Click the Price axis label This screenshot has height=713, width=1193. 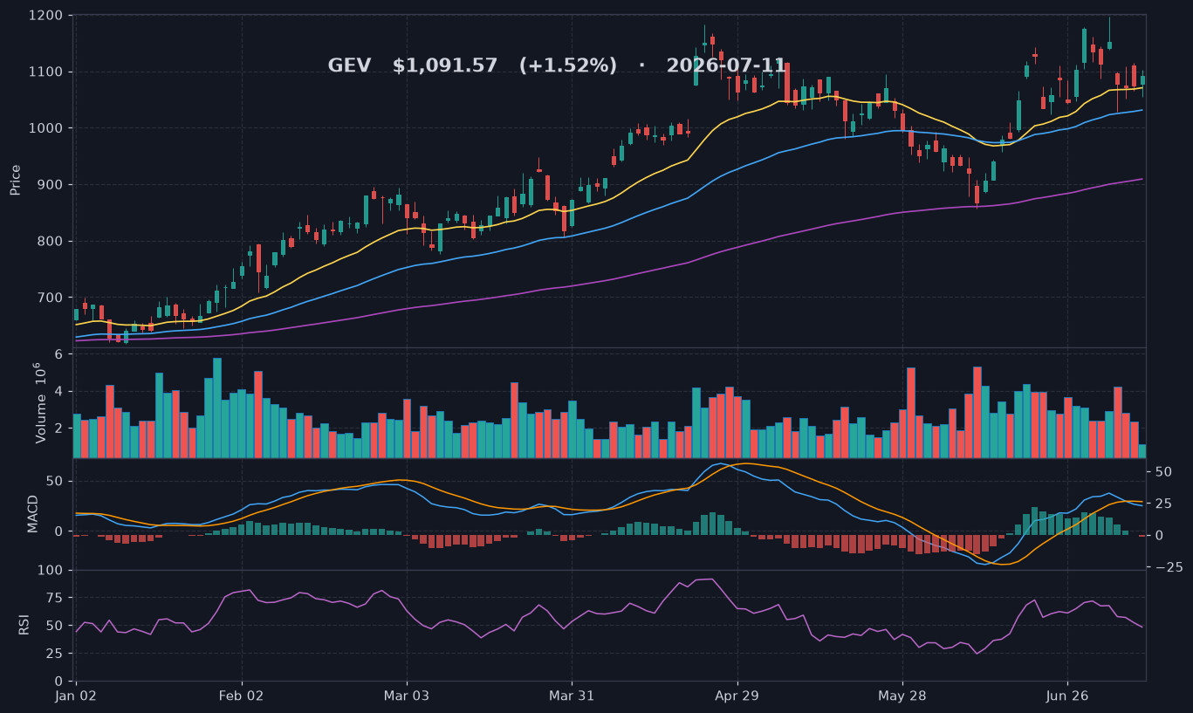[x=15, y=180]
